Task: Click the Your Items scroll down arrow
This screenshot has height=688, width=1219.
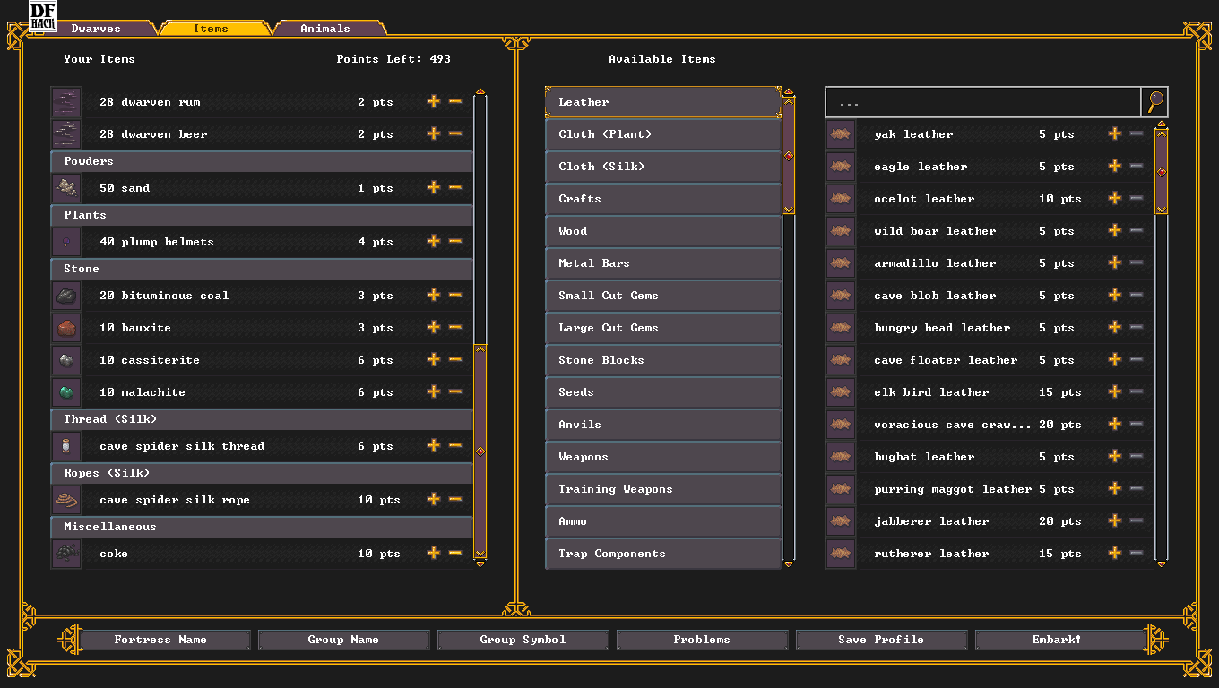Action: [480, 563]
